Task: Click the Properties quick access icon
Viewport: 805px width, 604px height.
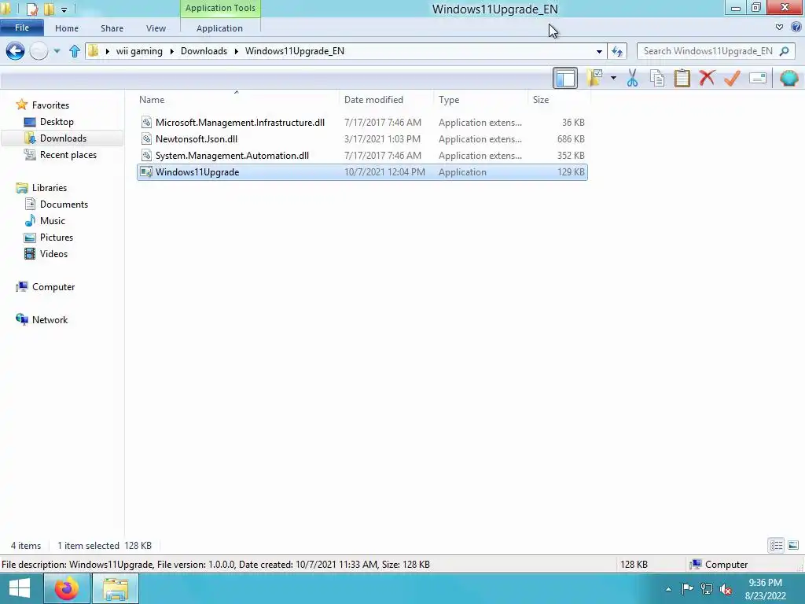Action: tap(31, 9)
